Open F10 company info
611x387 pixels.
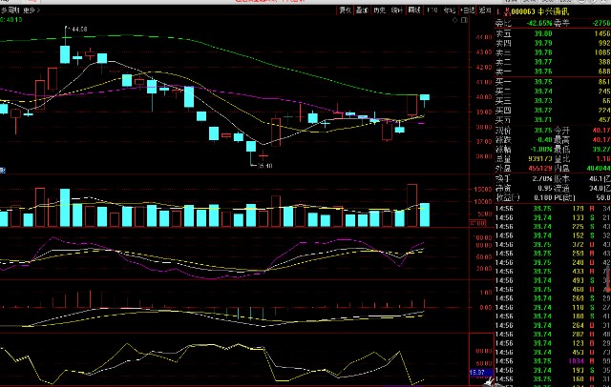click(x=431, y=10)
